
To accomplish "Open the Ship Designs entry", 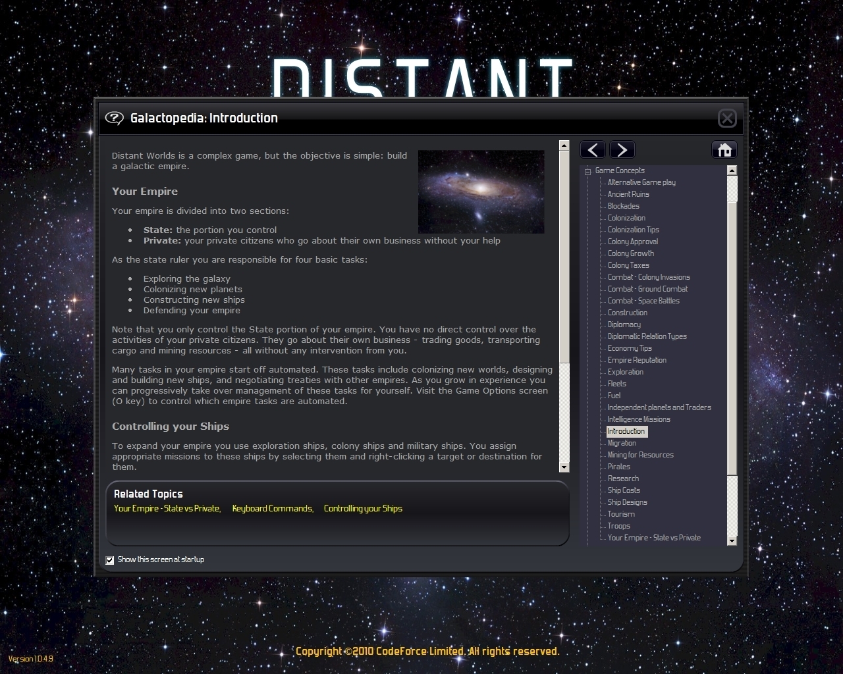I will click(x=627, y=502).
